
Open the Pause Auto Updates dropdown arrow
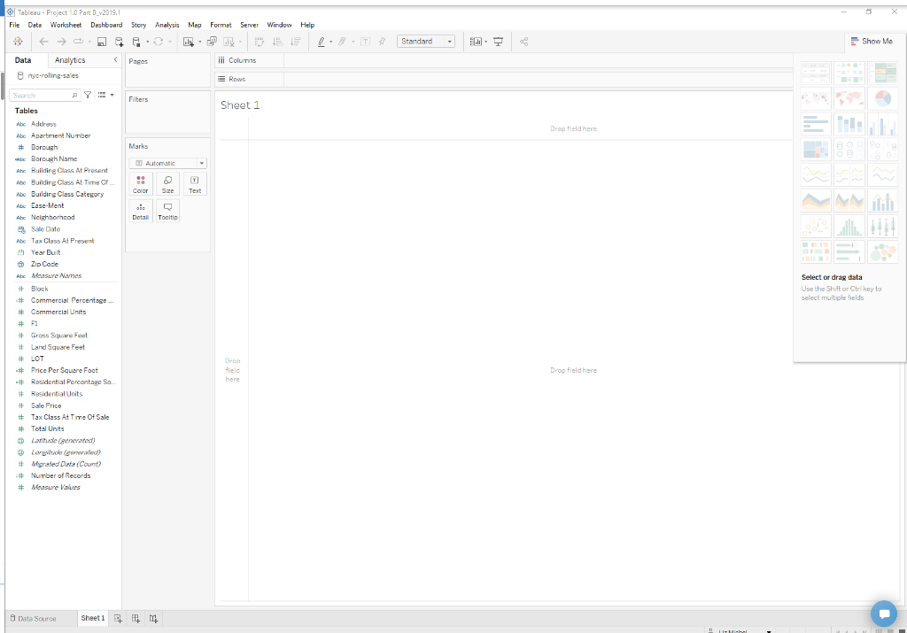[148, 42]
